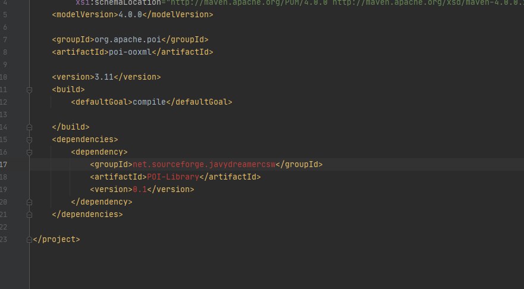Click unresolved groupId net.sourceforge.javydreamercsw
524x289 pixels.
[204, 164]
